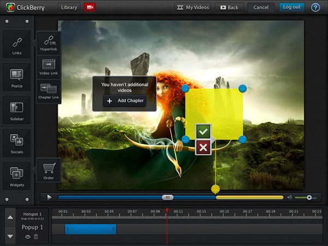The image size is (328, 246).
Task: Move down with the timeline down arrow
Action: pyautogui.click(x=10, y=236)
